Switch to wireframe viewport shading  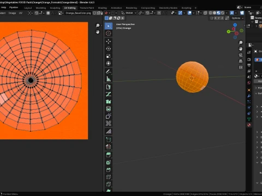click(211, 13)
